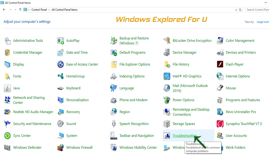
Task: Open the Ease of Access Center icon
Action: point(61,64)
